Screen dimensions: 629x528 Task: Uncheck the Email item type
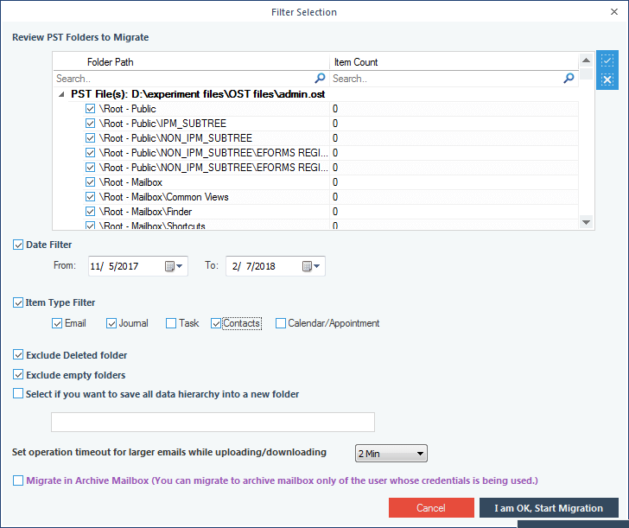[x=57, y=323]
